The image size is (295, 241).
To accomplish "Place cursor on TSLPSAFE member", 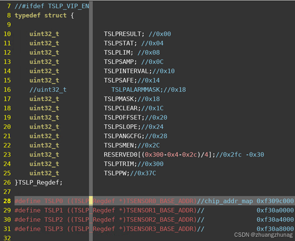I will tap(119, 80).
